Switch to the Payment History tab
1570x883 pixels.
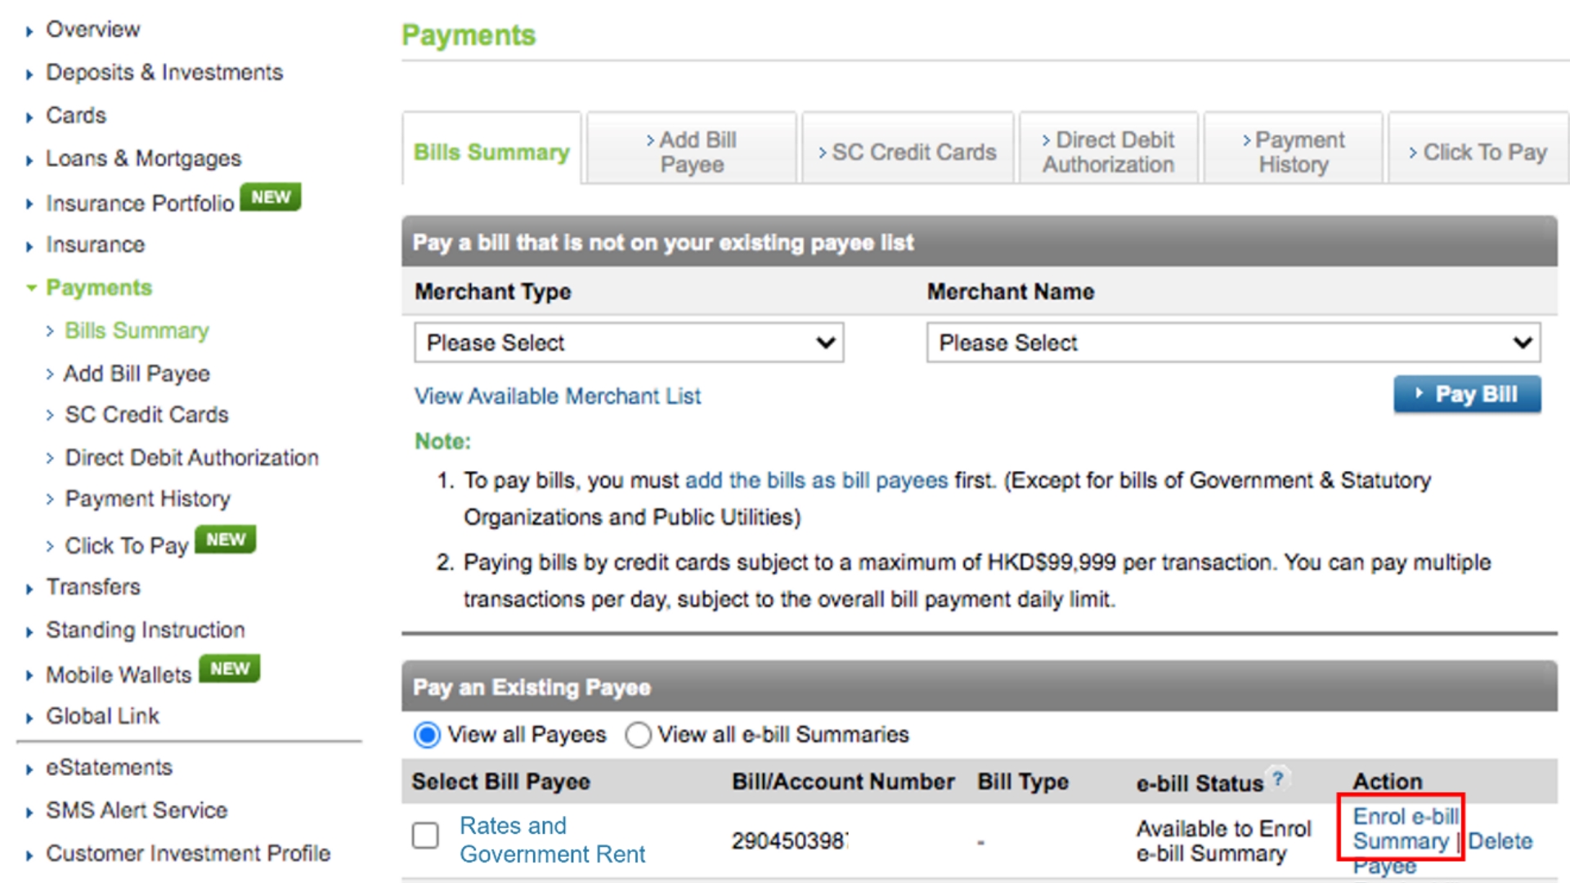[x=1293, y=151]
